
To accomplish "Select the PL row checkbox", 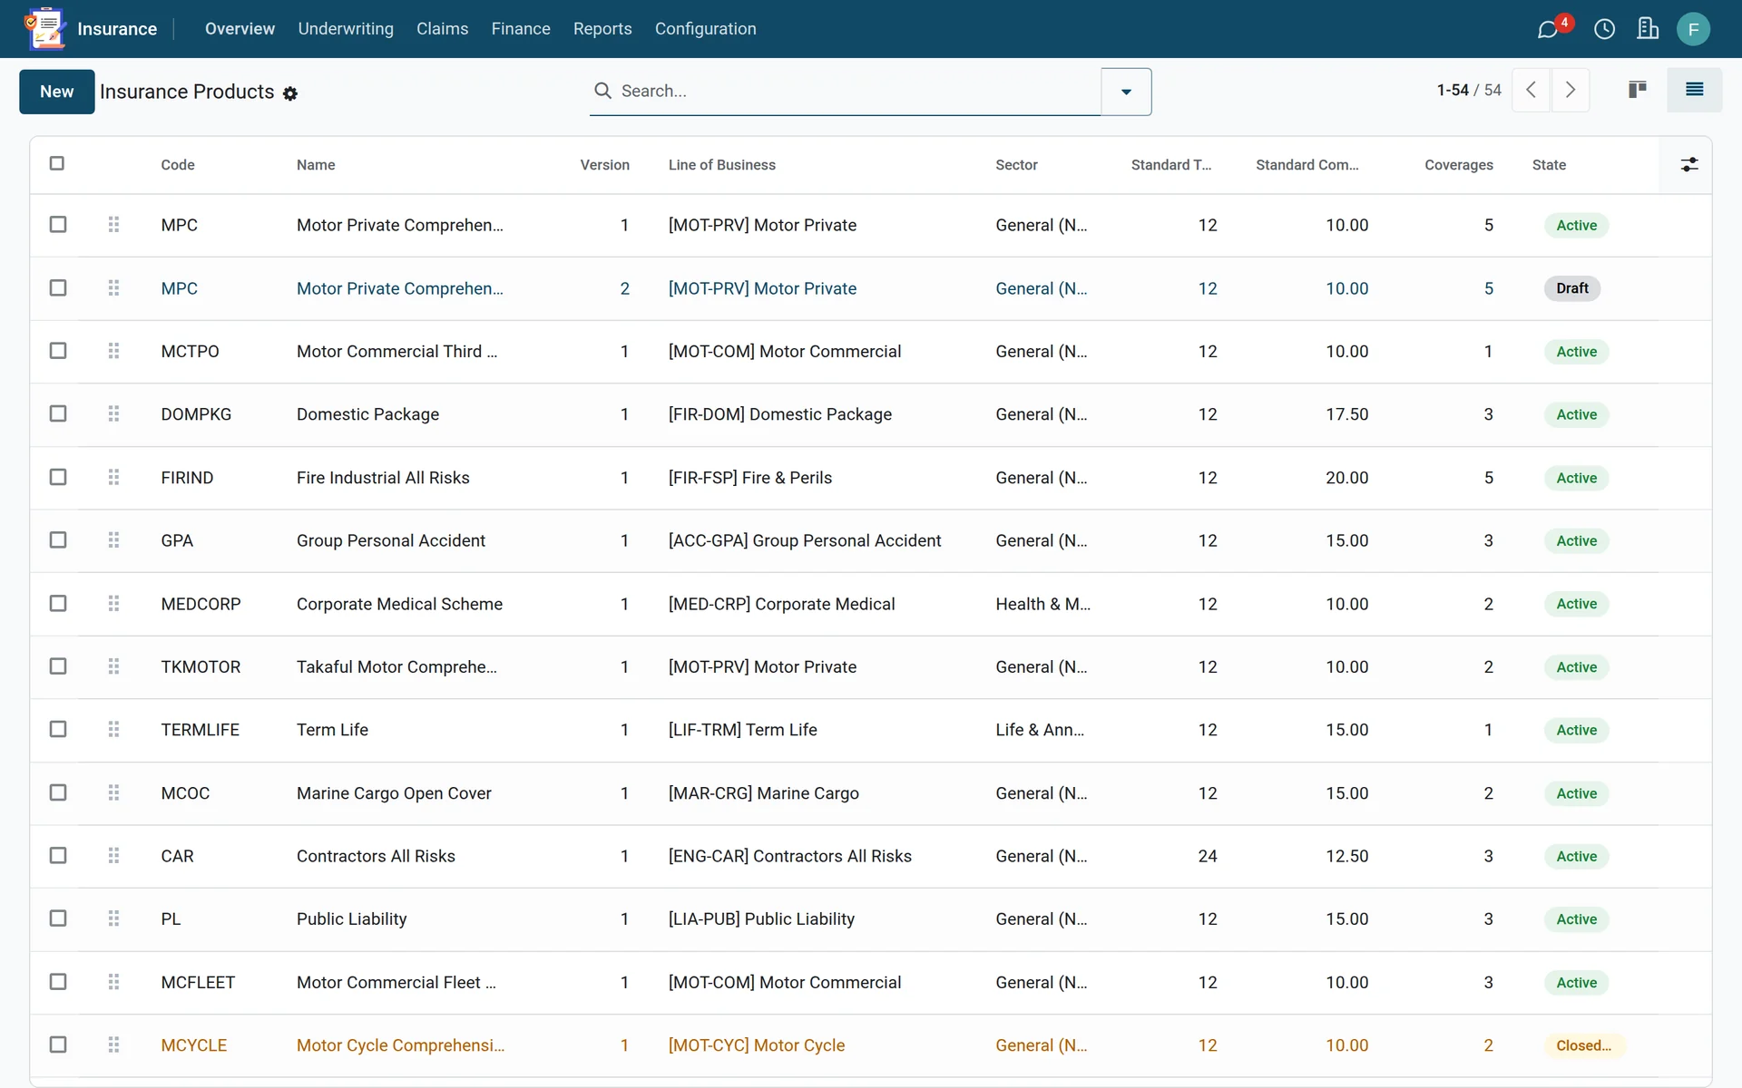I will [x=58, y=918].
